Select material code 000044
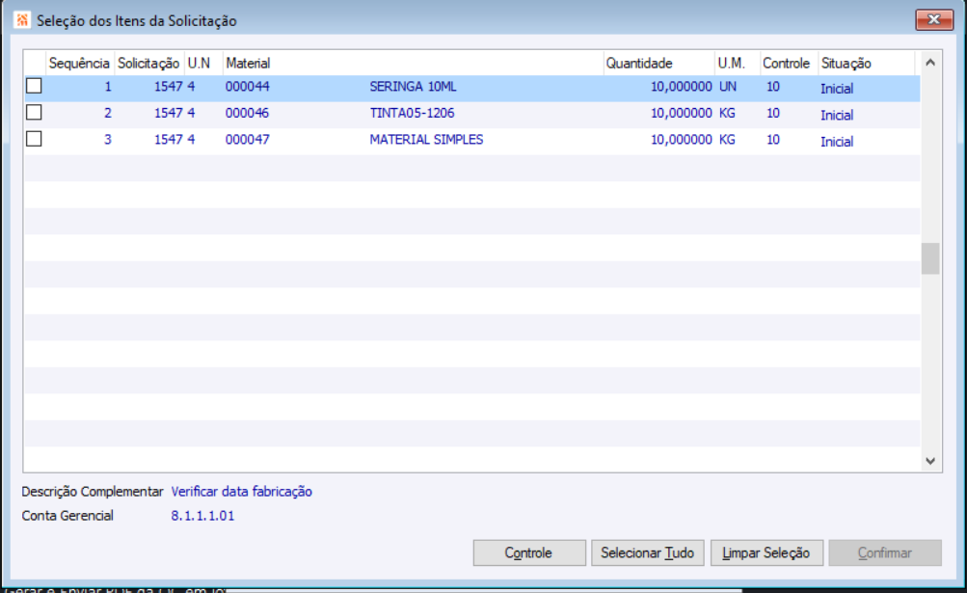 [x=248, y=87]
